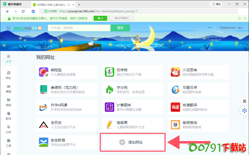This screenshot has height=155, width=249.
Task: Open 打印 printer icon in sidebar
Action: tap(8, 129)
